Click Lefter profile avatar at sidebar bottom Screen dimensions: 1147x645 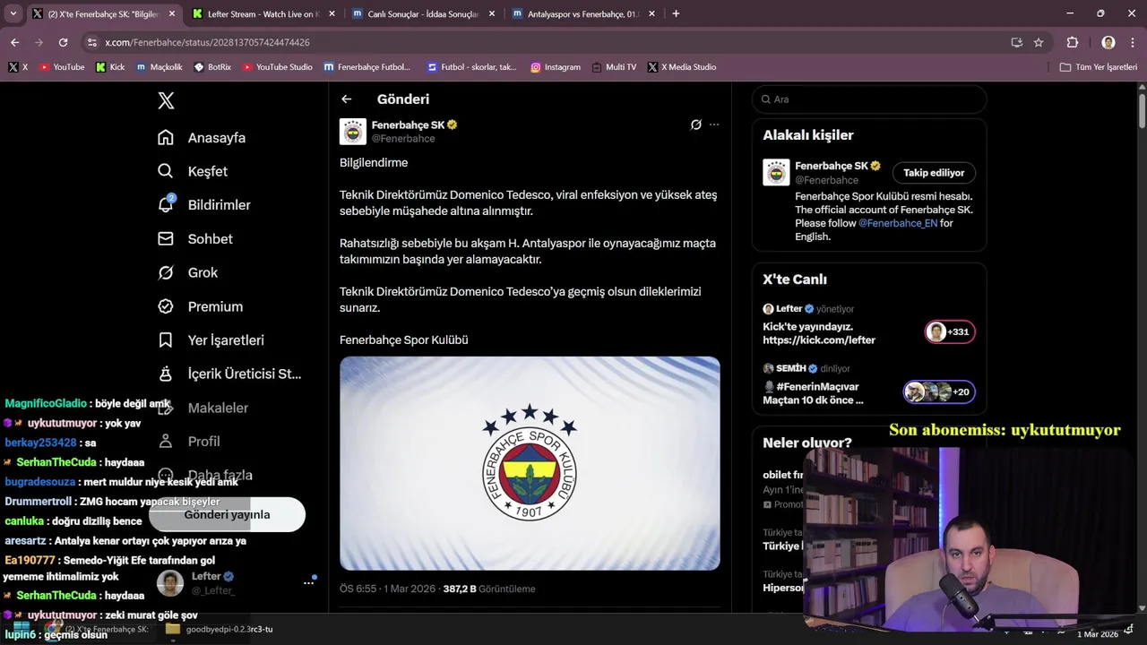pyautogui.click(x=170, y=583)
